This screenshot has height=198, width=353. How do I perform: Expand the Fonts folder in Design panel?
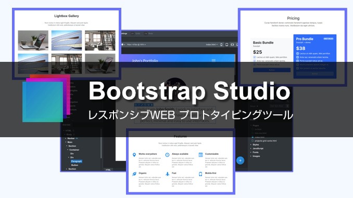pos(251,152)
